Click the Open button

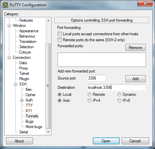(x=106, y=141)
